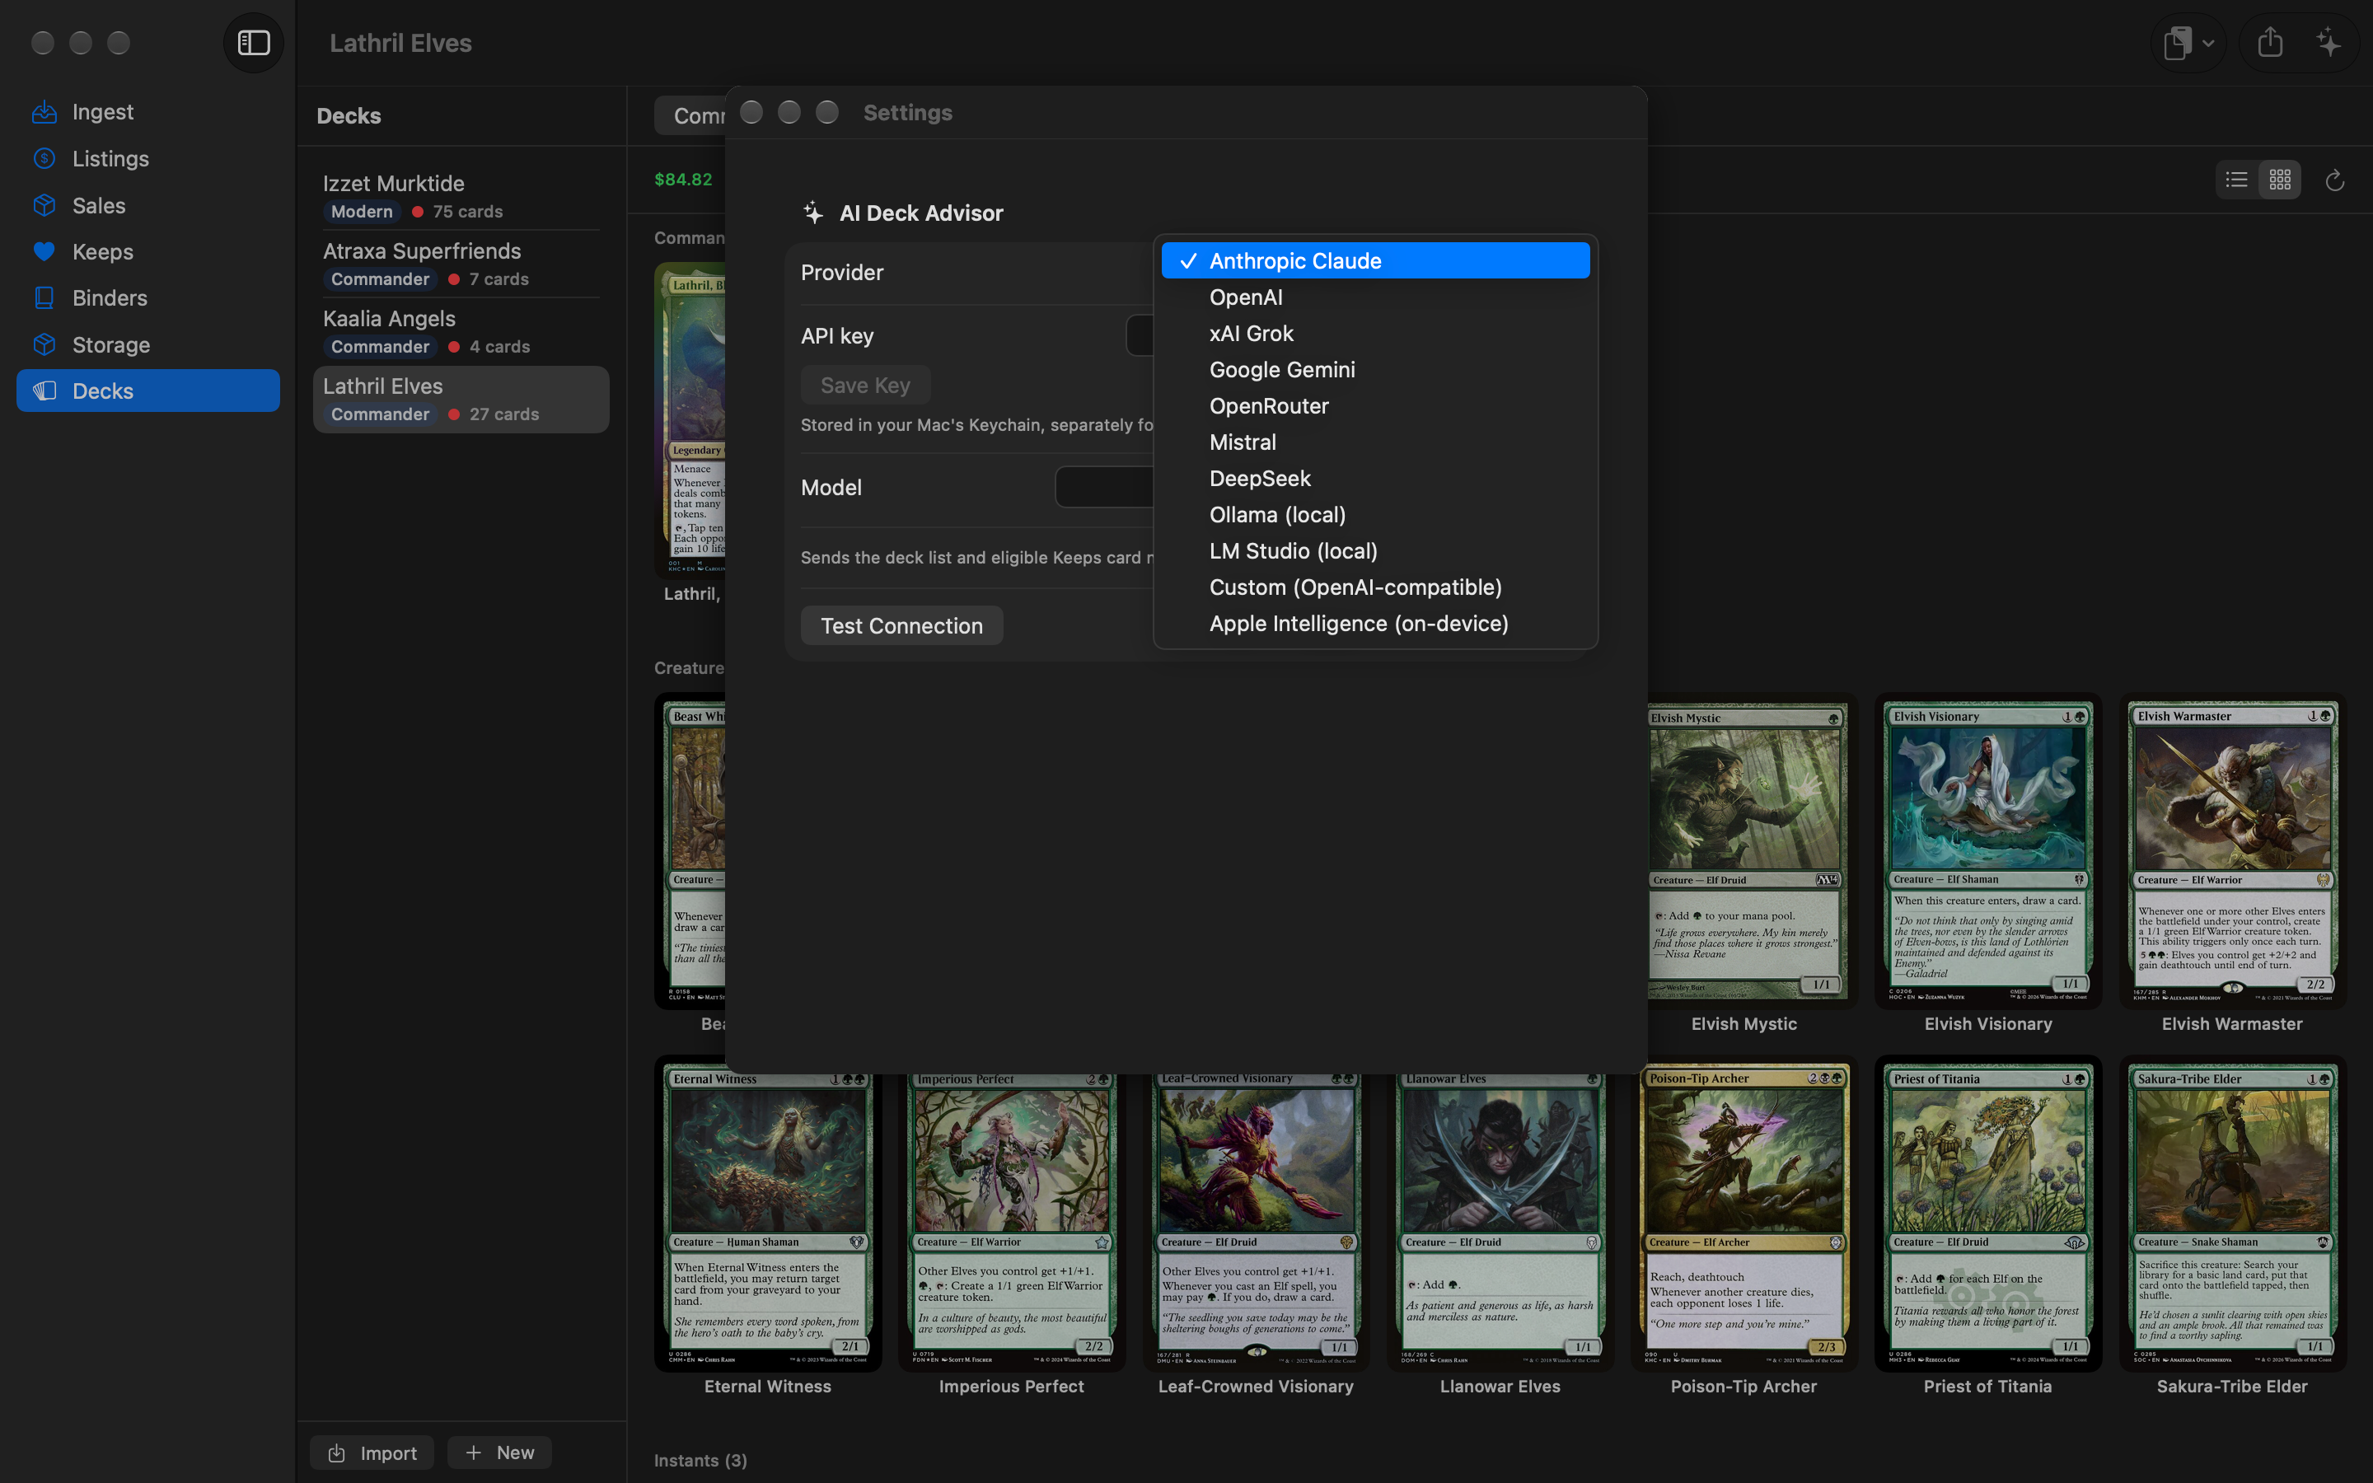Screen dimensions: 2373x1483
Task: Open the Leaf-Crowned Visionary card
Action: click(1256, 1222)
